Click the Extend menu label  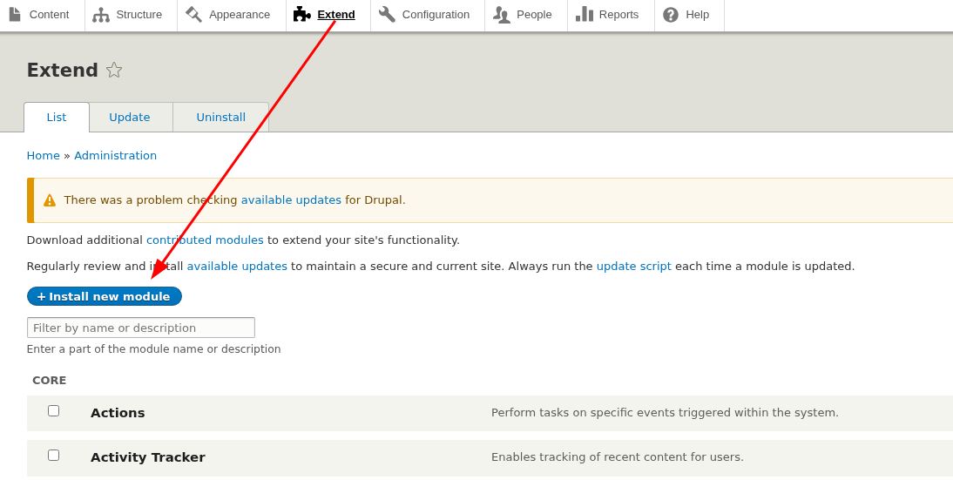click(336, 15)
